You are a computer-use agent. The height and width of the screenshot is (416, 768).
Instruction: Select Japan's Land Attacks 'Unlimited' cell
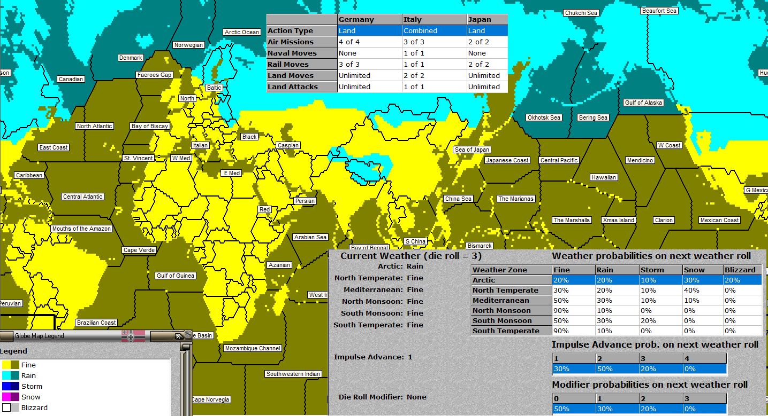pos(487,87)
